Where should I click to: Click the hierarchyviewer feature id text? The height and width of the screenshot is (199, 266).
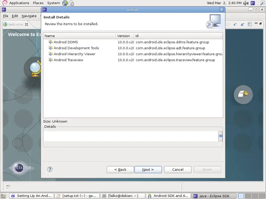[179, 54]
